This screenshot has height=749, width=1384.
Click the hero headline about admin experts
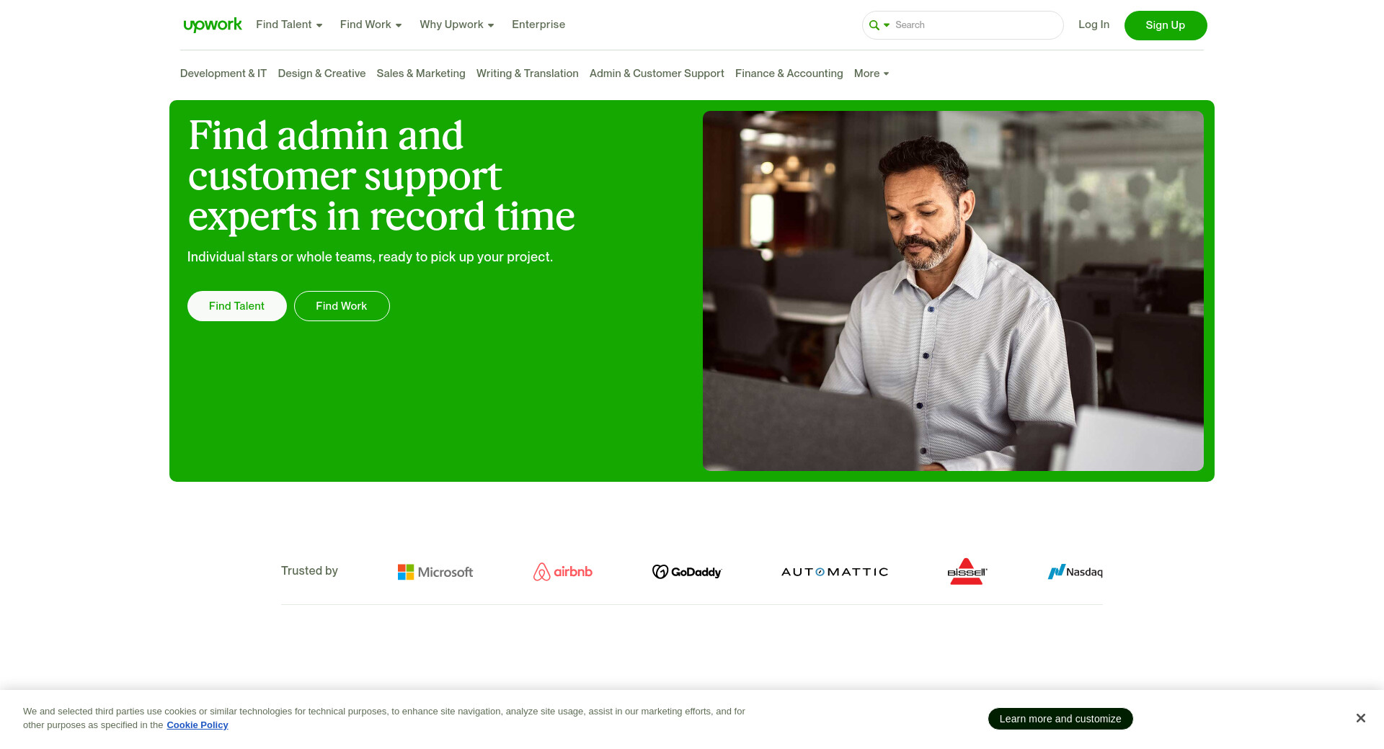pos(381,176)
